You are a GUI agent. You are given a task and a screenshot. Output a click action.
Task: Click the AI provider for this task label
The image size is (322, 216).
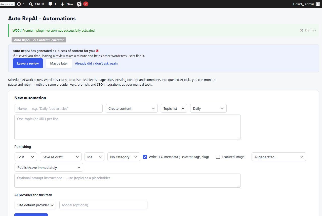[33, 195]
